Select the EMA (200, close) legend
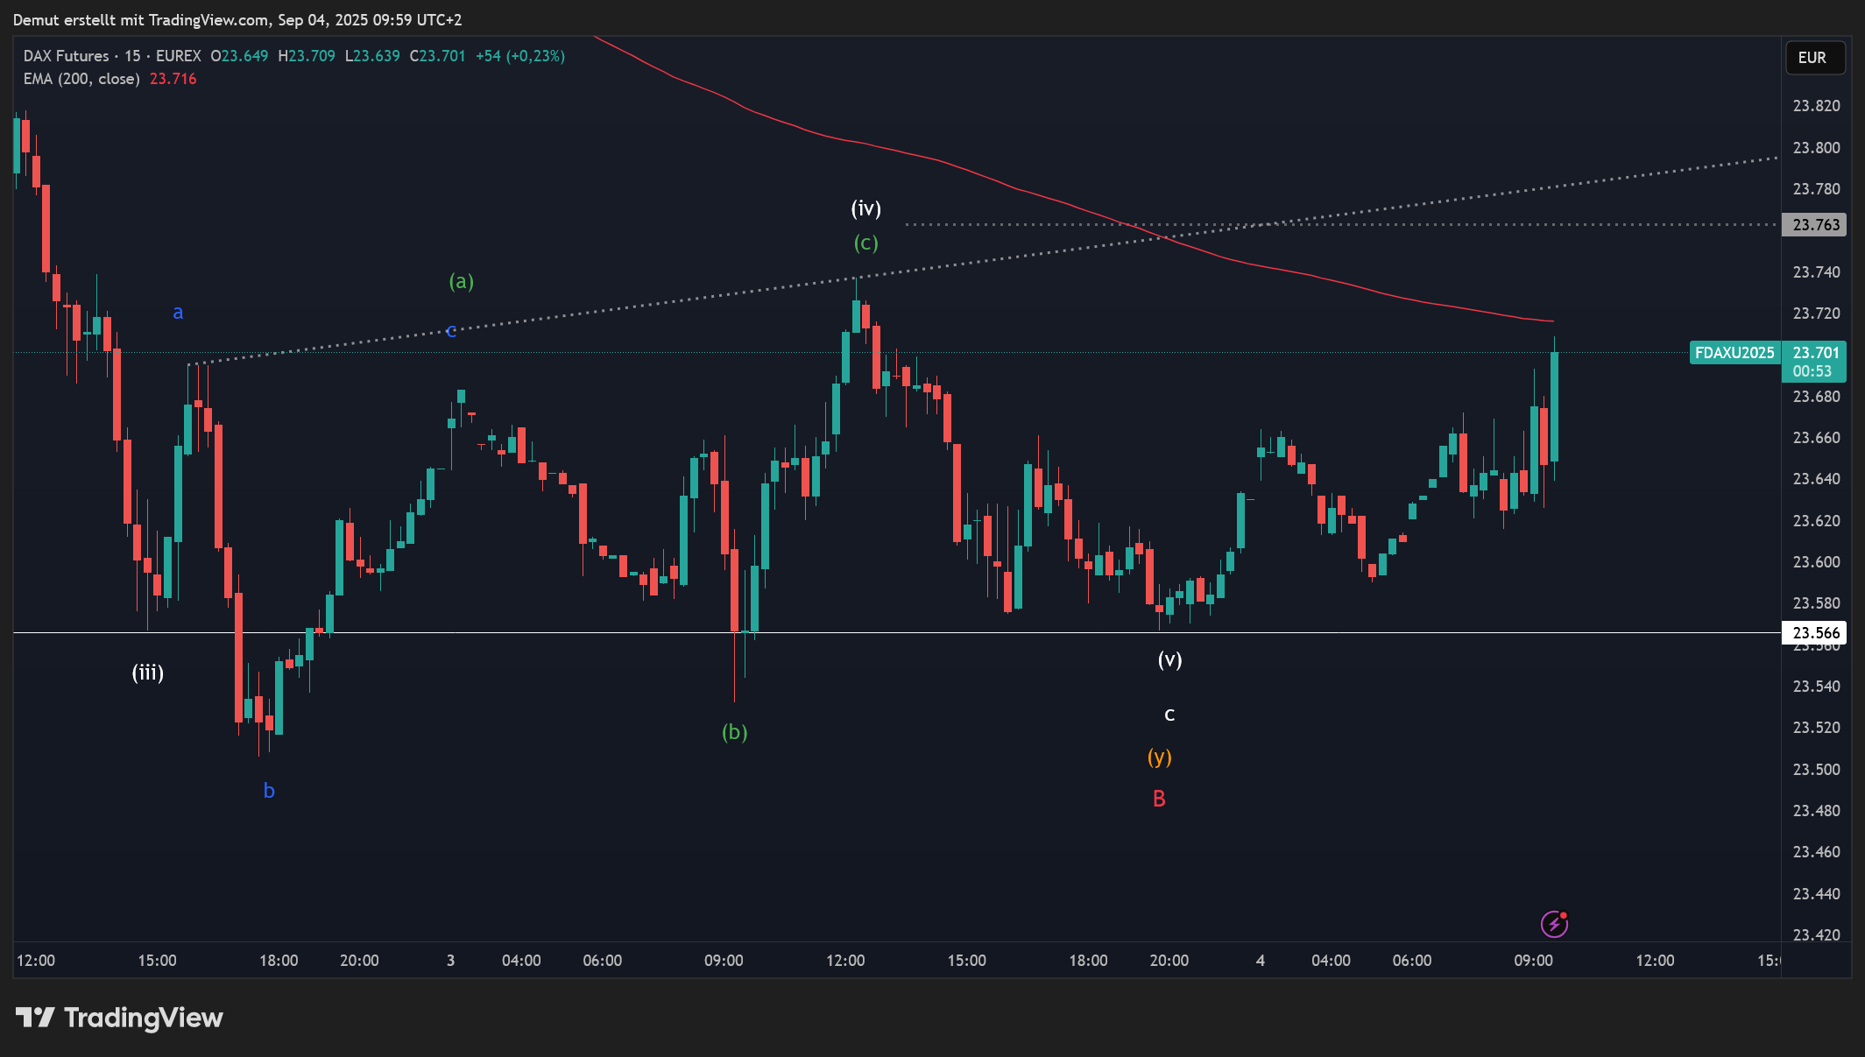The width and height of the screenshot is (1865, 1057). tap(81, 79)
